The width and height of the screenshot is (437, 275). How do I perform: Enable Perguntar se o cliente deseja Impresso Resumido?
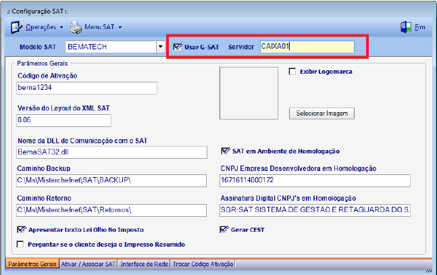pyautogui.click(x=20, y=245)
